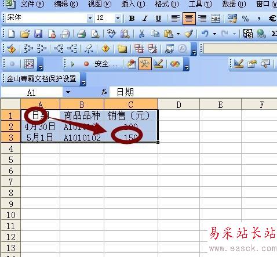The image size is (277, 257).
Task: Click the Run Macro play icon
Action: 72,64
